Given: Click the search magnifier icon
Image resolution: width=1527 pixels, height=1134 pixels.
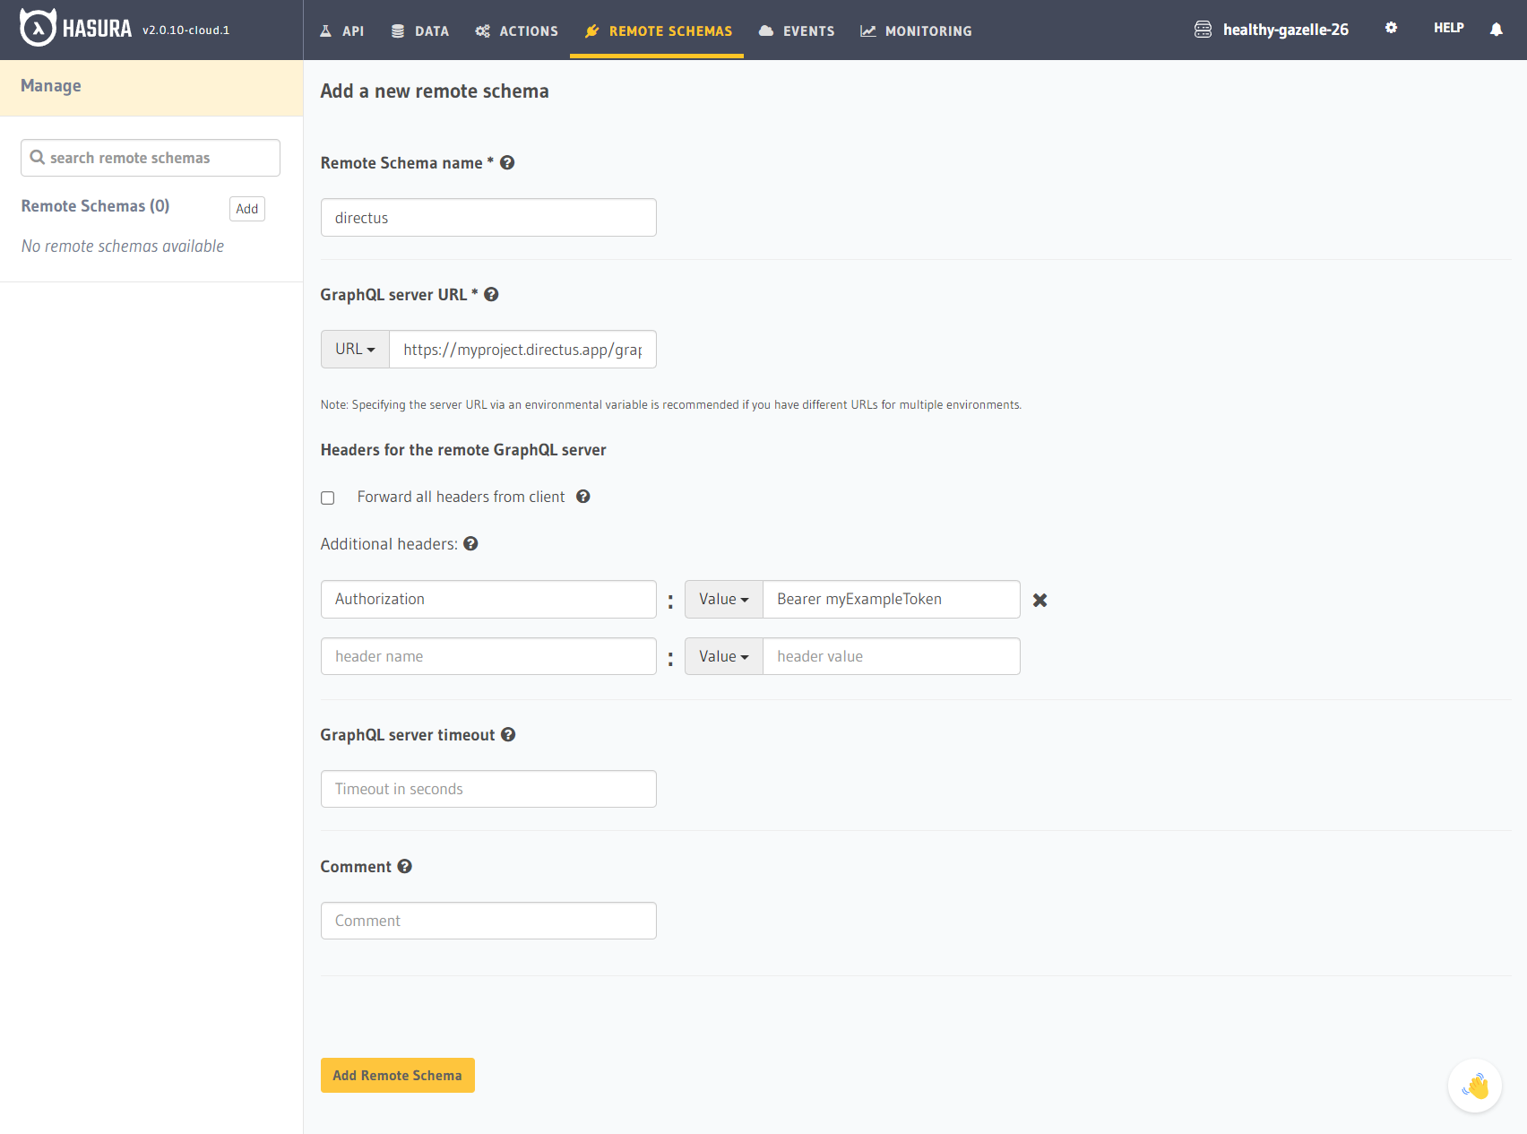Looking at the screenshot, I should coord(38,157).
